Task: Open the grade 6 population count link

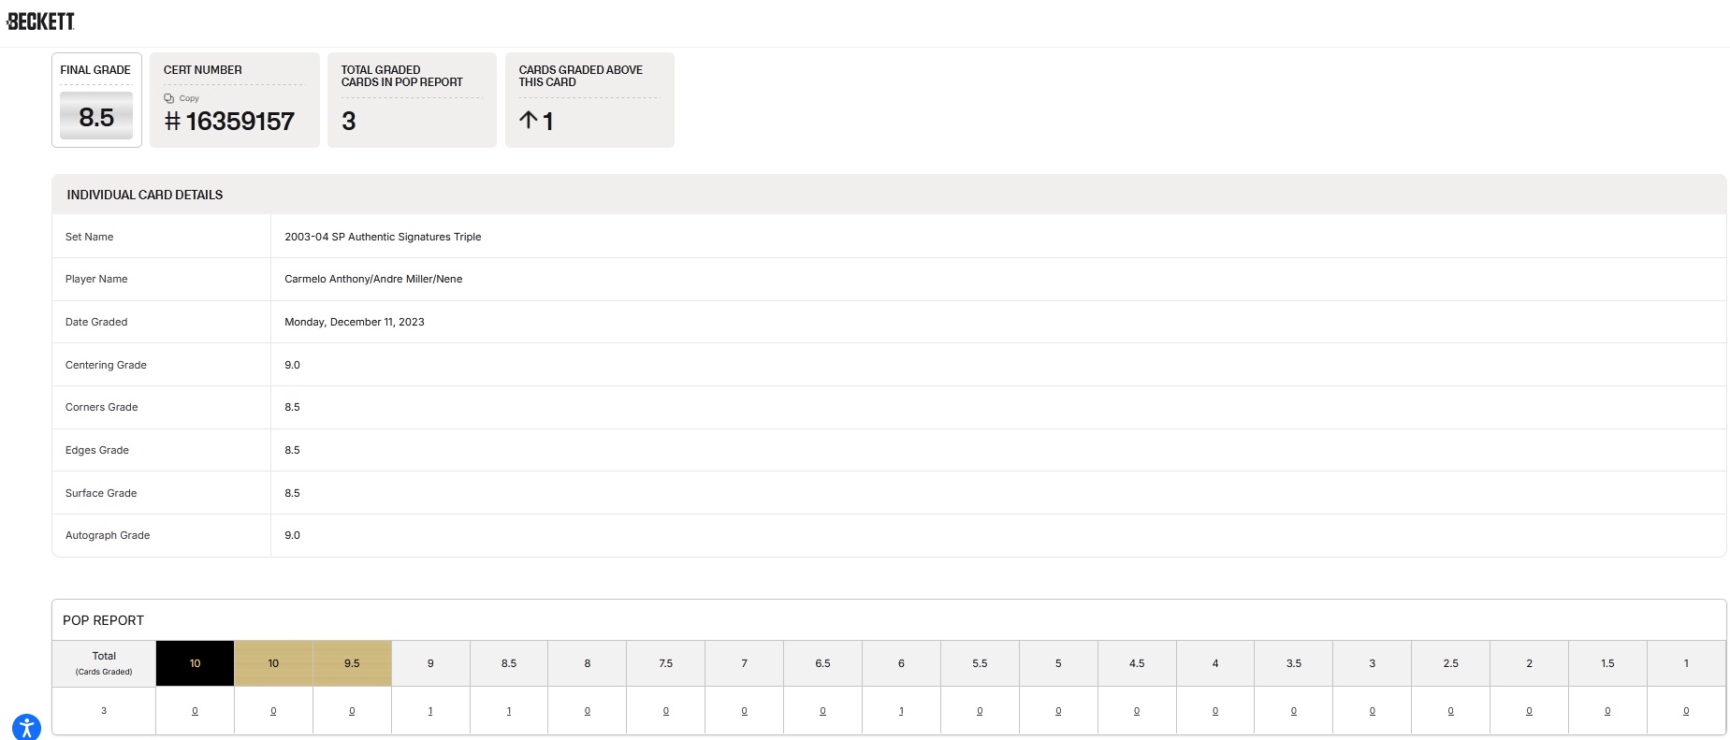Action: pyautogui.click(x=901, y=711)
